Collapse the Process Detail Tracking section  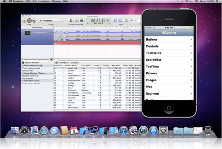[x=22, y=66]
